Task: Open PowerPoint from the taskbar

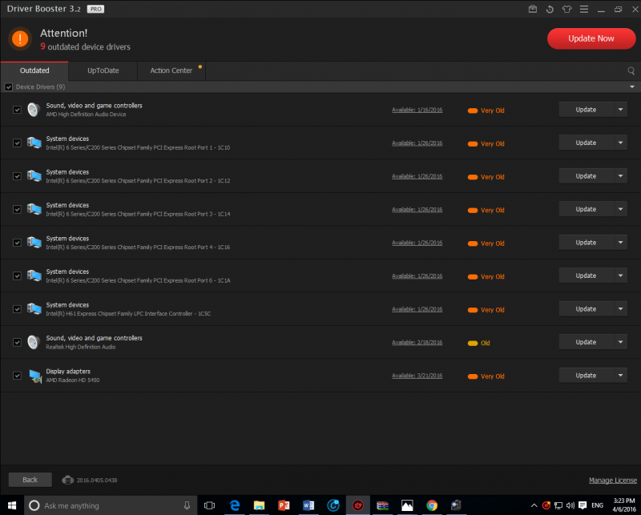Action: 284,505
